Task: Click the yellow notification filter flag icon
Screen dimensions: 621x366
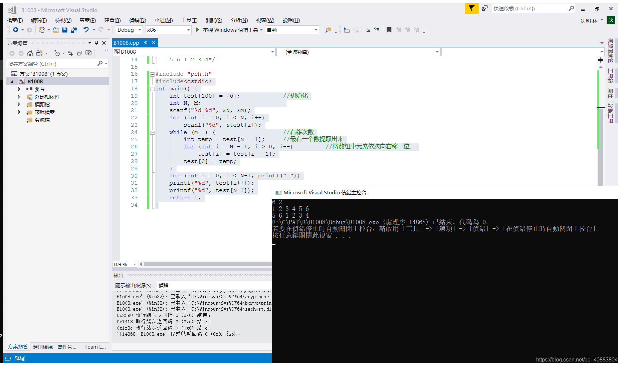Action: [471, 9]
